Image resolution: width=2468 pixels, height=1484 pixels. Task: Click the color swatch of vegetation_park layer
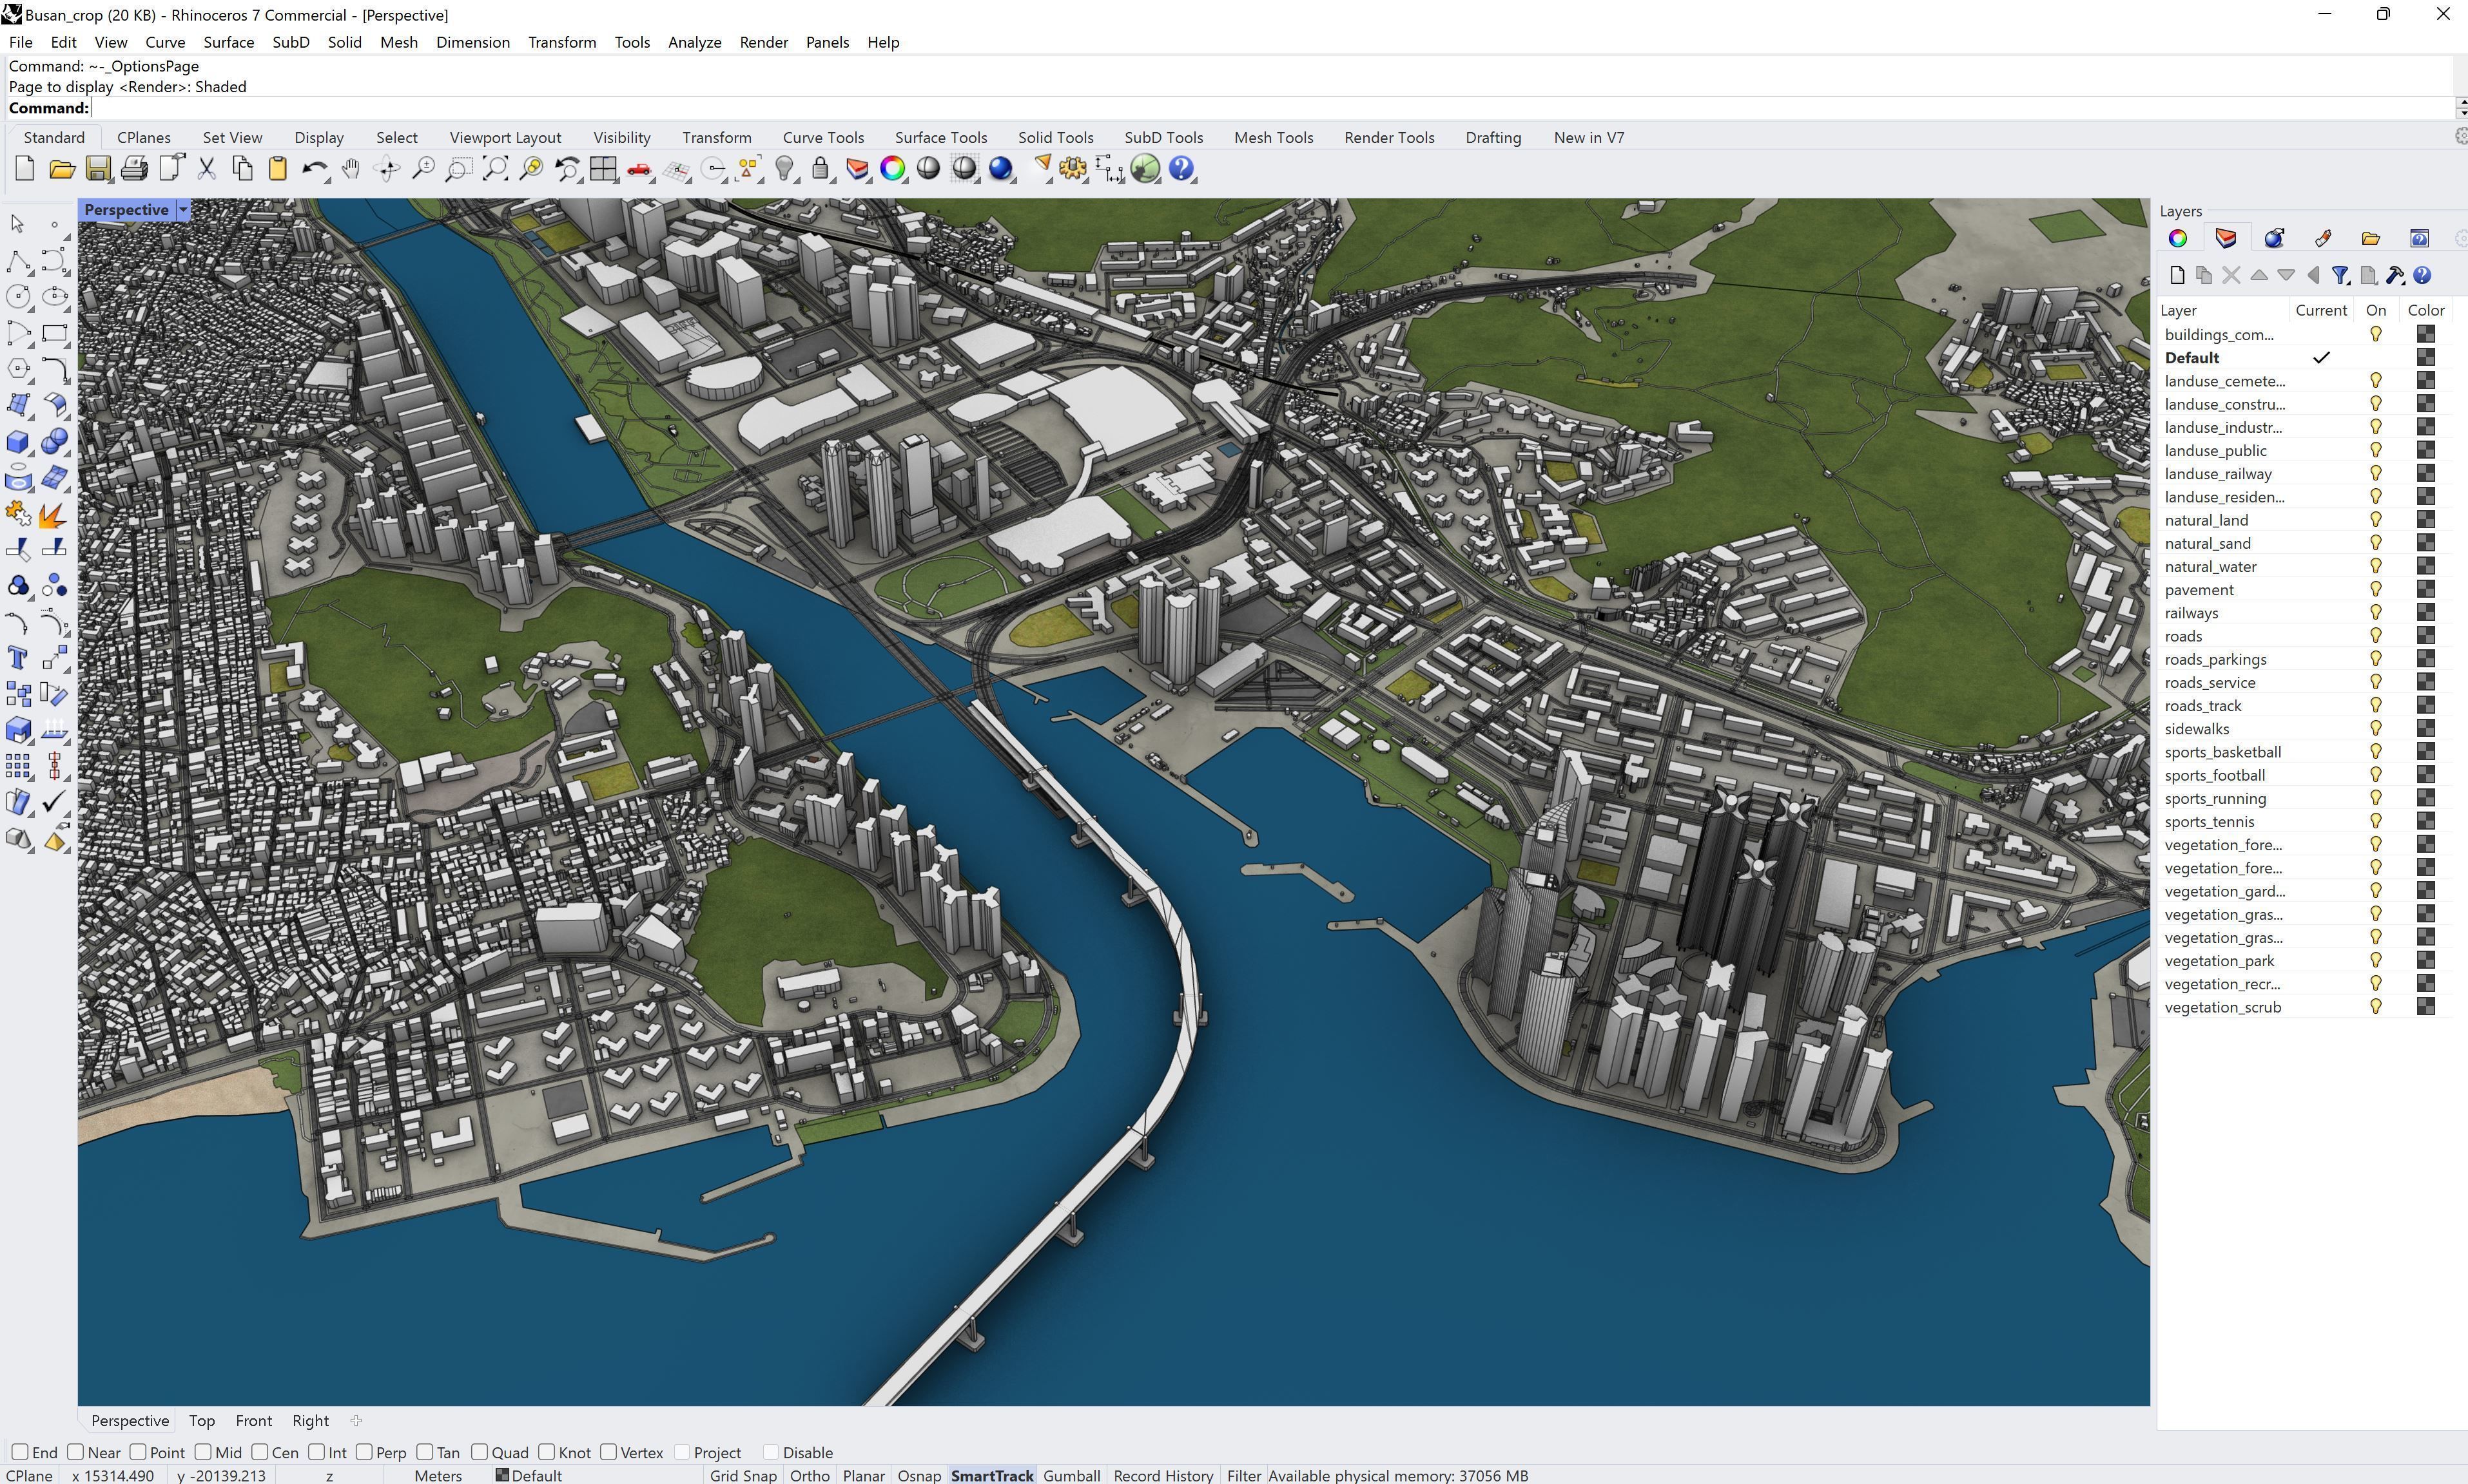click(x=2425, y=960)
